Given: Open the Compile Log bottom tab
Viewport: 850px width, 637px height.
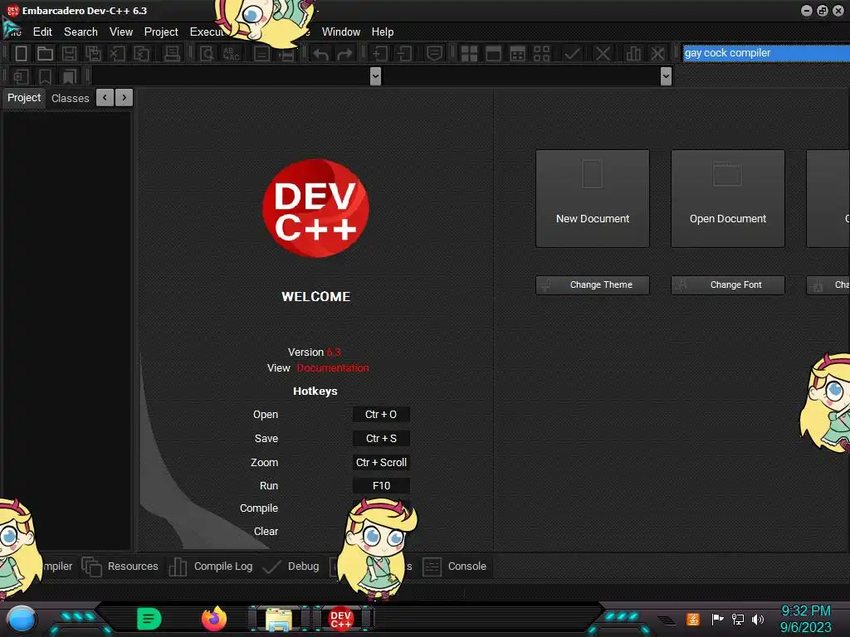Looking at the screenshot, I should [212, 566].
